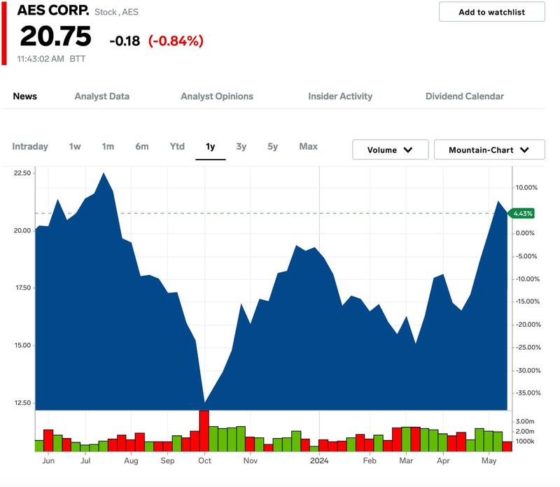Go to Dividend Calendar tab
Viewport: 560px width, 487px height.
[464, 97]
